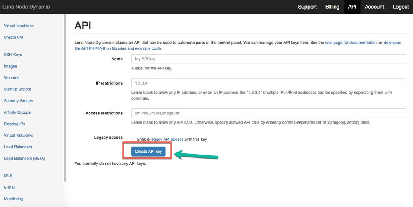Open the Security Groups page

coord(18,101)
